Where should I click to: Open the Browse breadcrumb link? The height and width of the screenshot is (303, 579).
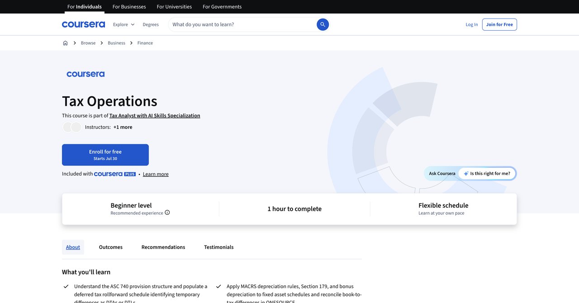tap(88, 43)
